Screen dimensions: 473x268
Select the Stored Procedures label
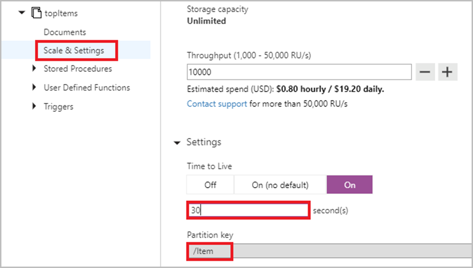pyautogui.click(x=78, y=69)
